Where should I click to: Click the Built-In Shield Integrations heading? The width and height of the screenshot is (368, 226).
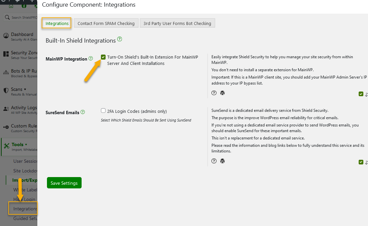81,41
